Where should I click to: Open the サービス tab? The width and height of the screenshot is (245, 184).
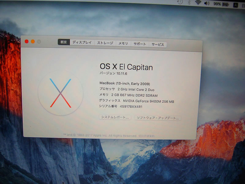click(158, 44)
